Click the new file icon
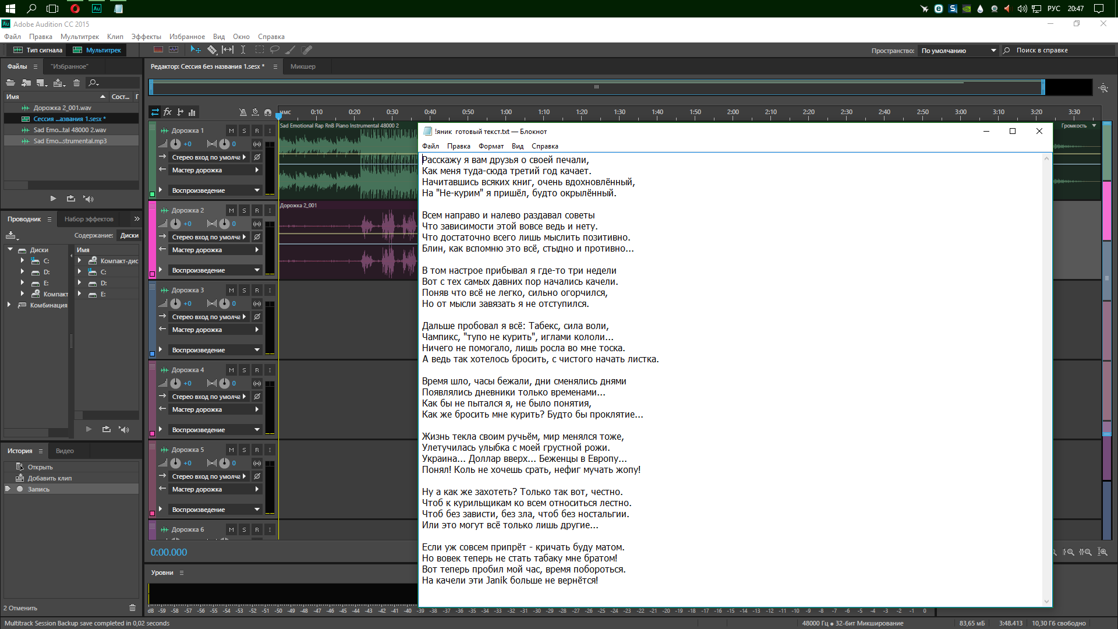 [x=41, y=83]
